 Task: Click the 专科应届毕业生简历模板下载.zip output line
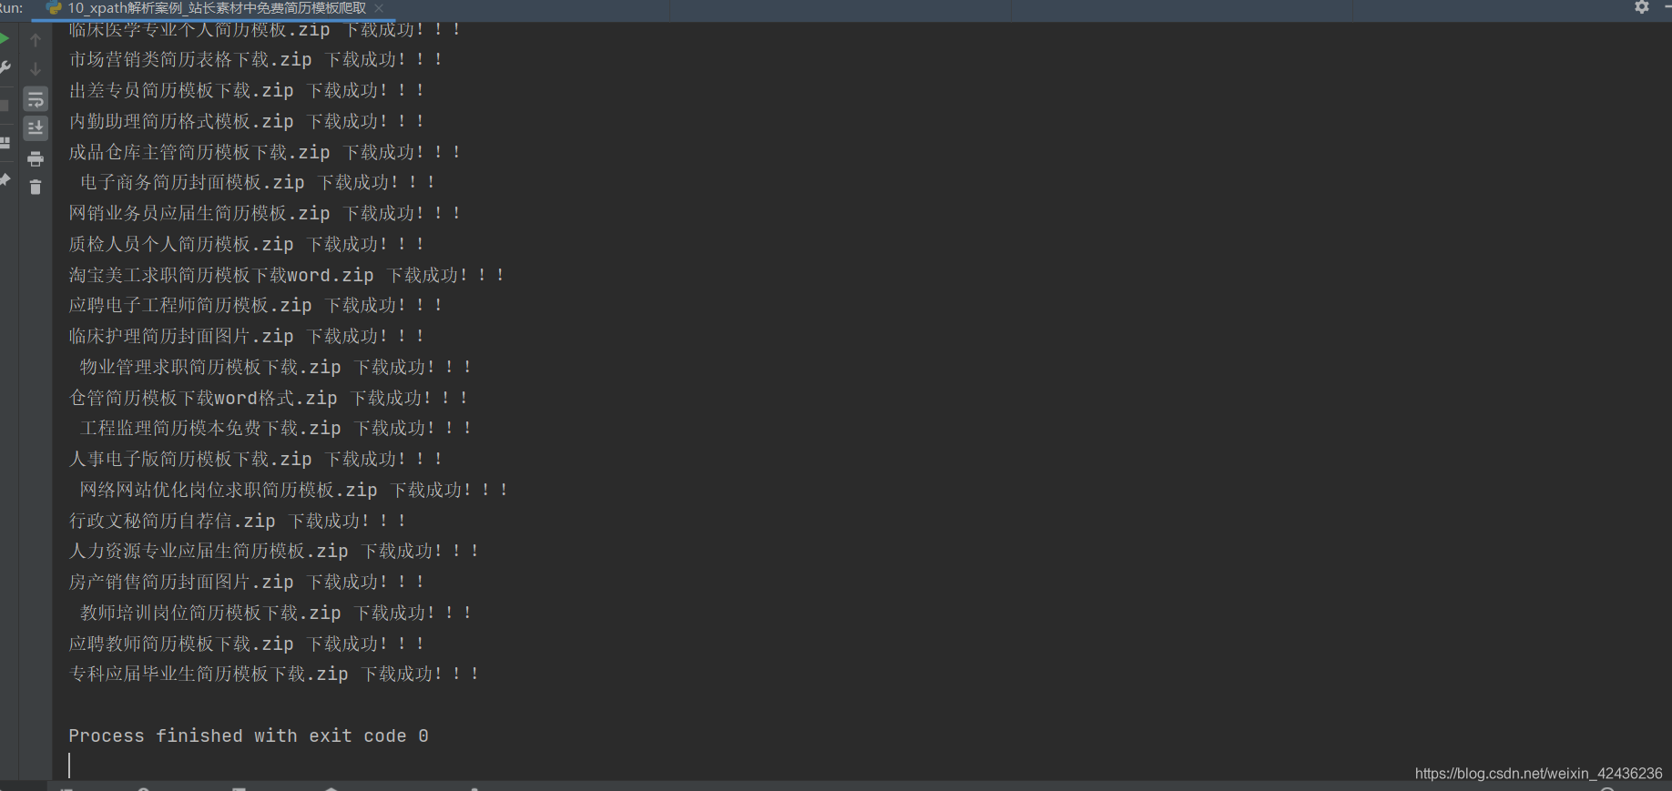point(273,674)
